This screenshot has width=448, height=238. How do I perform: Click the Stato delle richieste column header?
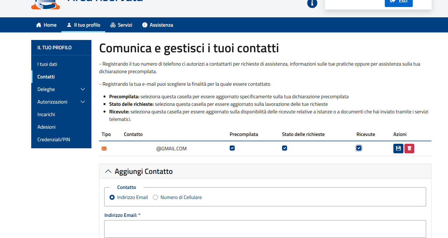click(303, 134)
